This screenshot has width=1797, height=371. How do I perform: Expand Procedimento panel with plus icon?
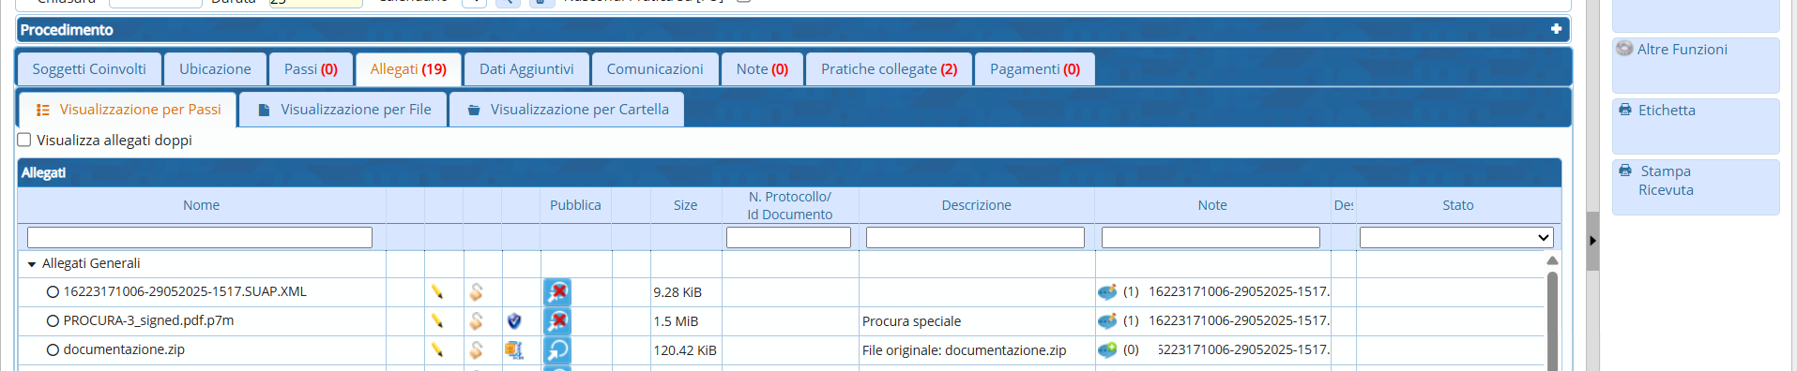(1556, 29)
